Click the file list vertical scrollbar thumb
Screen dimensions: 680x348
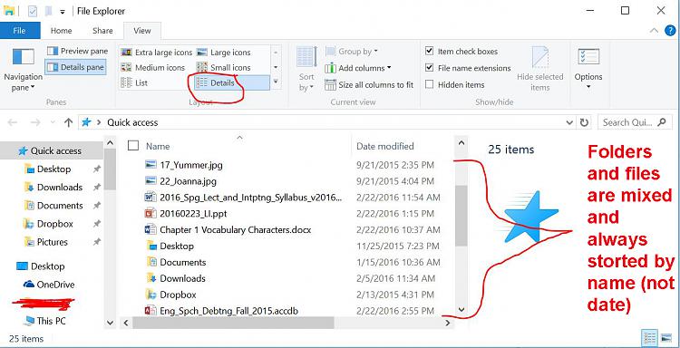(x=461, y=216)
